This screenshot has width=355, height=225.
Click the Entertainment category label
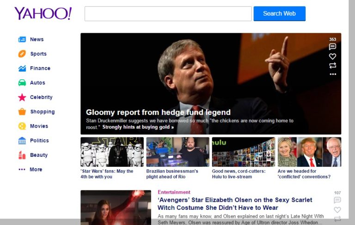pos(174,192)
